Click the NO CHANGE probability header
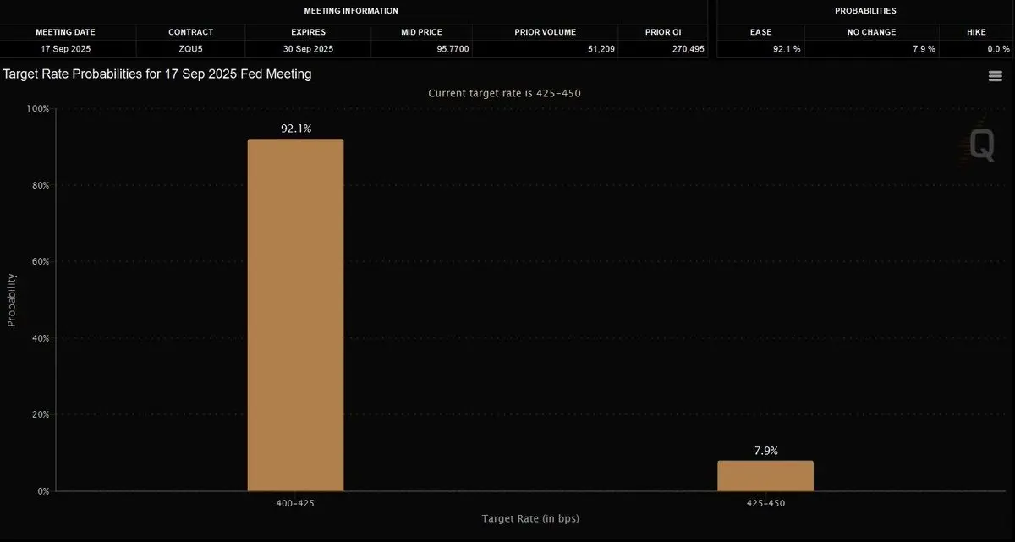 [871, 32]
